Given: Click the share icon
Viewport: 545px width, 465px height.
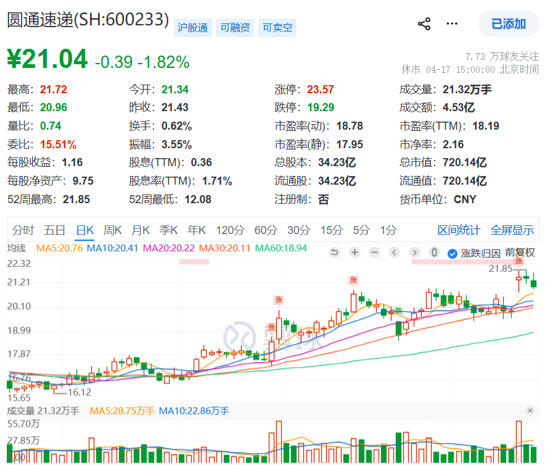Looking at the screenshot, I should click(424, 24).
